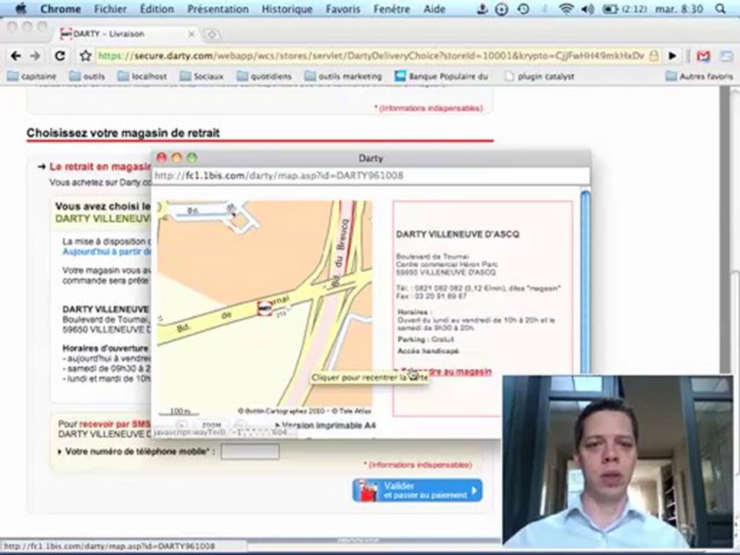Click the popup URL field fc1.1bis.com
The height and width of the screenshot is (555, 740).
pyautogui.click(x=371, y=176)
